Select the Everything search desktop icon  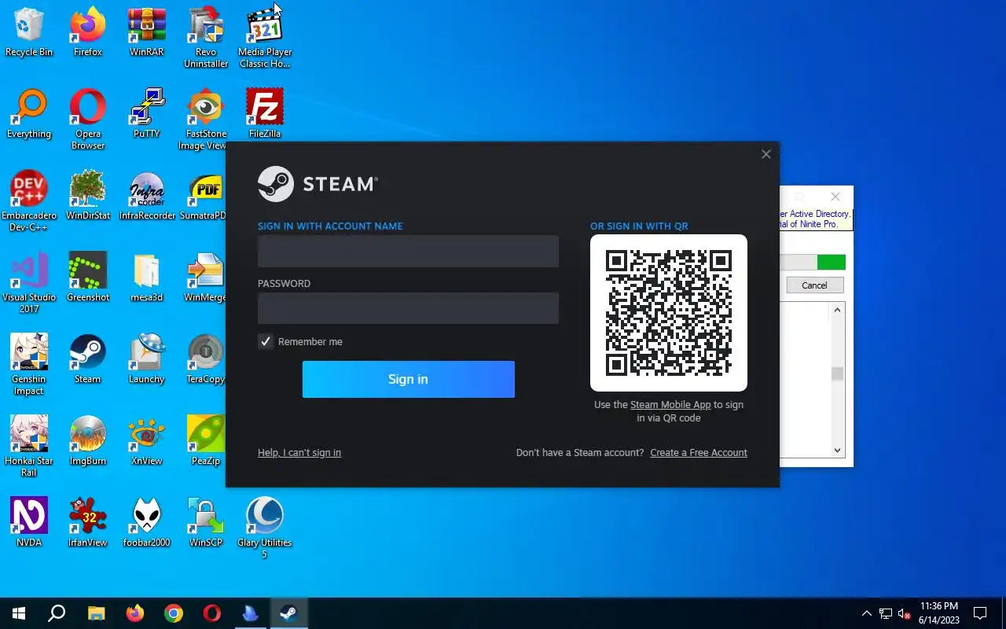[29, 113]
